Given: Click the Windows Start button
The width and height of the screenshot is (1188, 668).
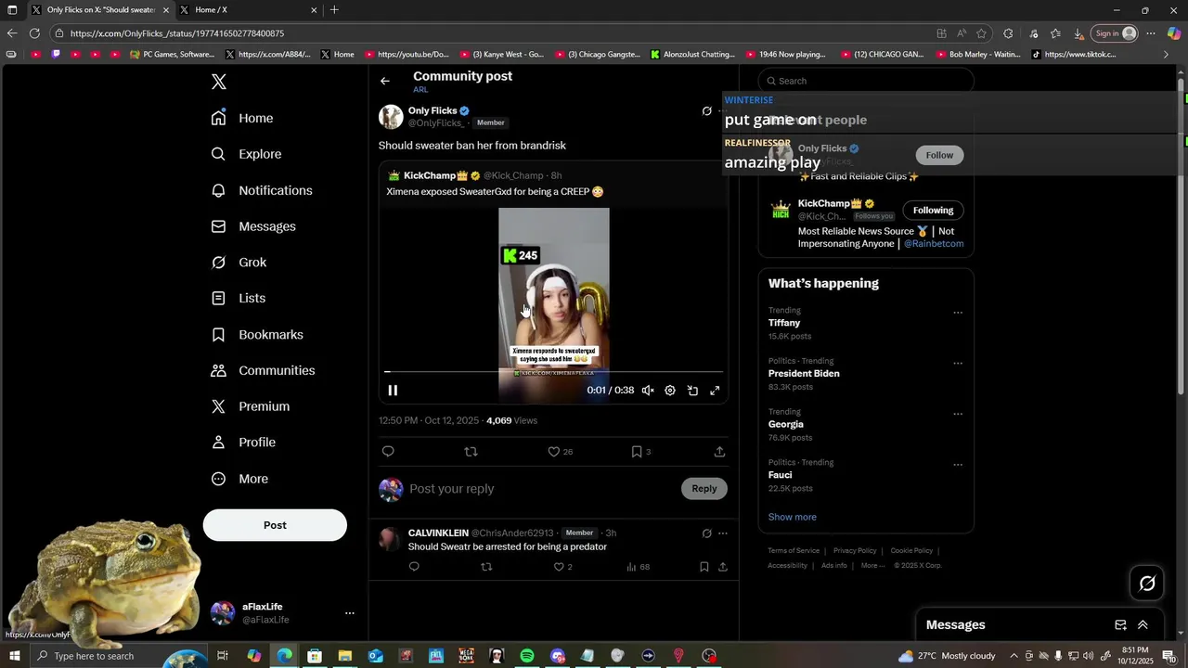Looking at the screenshot, I should (x=14, y=656).
